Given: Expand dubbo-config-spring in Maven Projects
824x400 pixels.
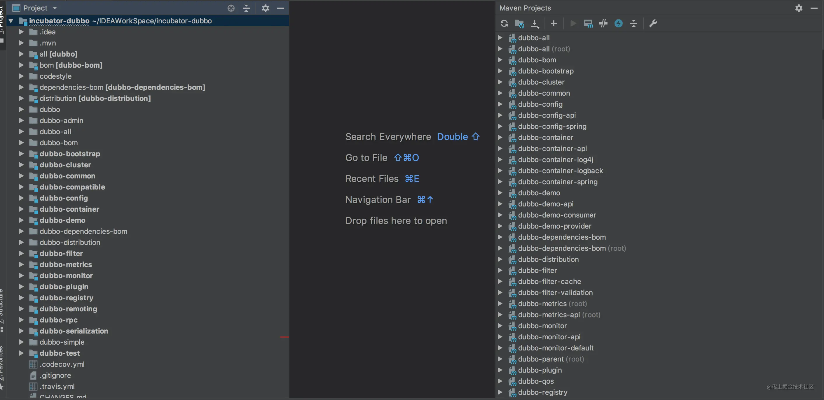Looking at the screenshot, I should tap(500, 126).
